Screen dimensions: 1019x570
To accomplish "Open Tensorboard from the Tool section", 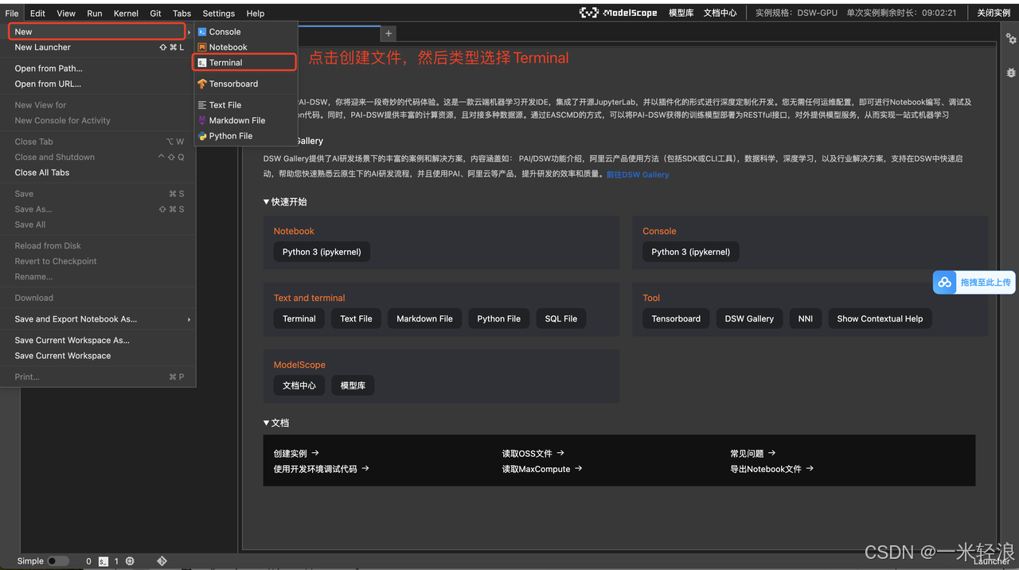I will coord(675,318).
